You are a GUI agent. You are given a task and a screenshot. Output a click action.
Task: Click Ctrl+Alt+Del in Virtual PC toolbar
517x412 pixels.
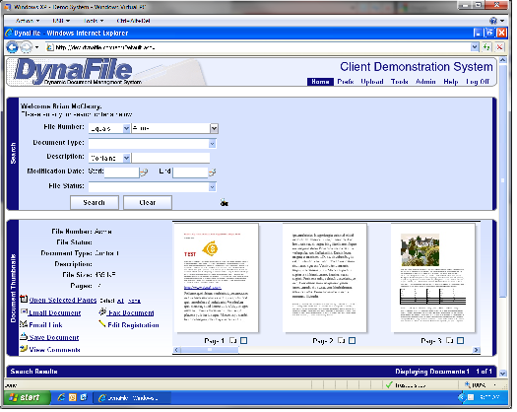133,21
